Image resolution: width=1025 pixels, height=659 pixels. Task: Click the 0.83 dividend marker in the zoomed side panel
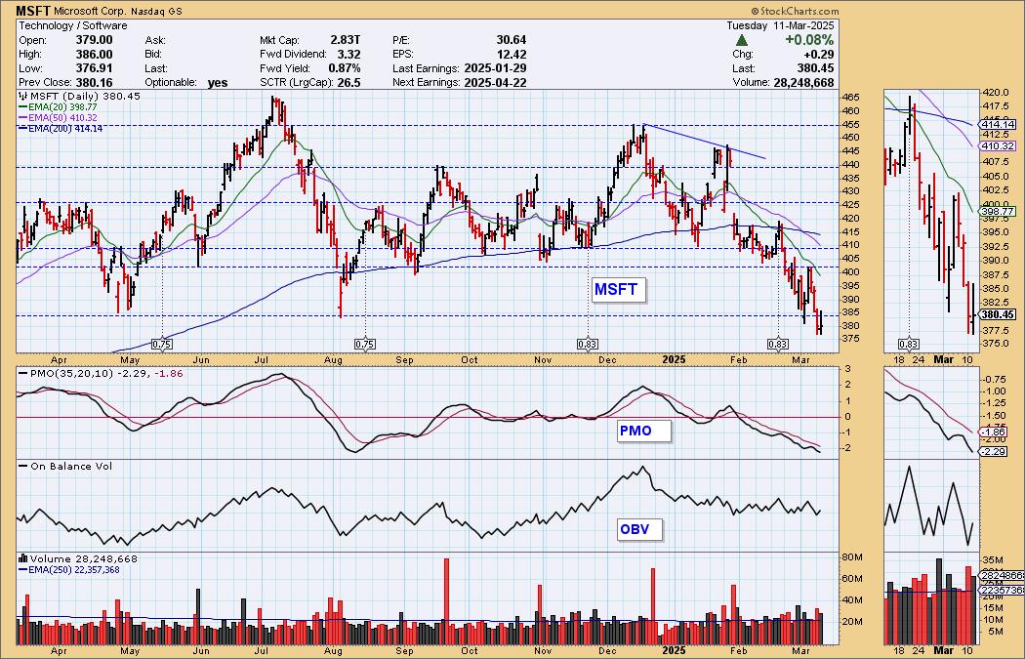coord(909,344)
